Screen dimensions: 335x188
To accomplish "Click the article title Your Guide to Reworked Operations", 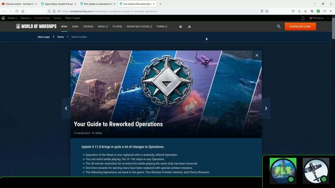I will [x=118, y=124].
